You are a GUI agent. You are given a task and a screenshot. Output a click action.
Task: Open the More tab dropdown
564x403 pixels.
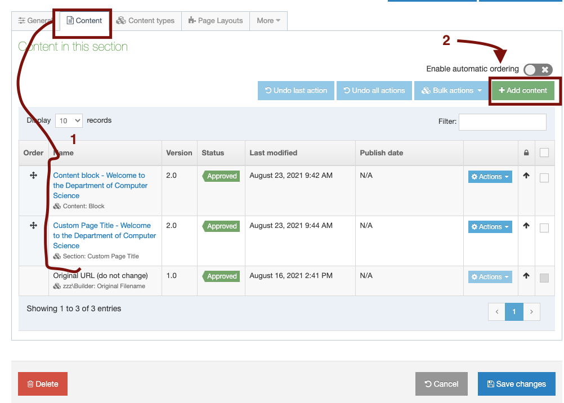pyautogui.click(x=268, y=21)
